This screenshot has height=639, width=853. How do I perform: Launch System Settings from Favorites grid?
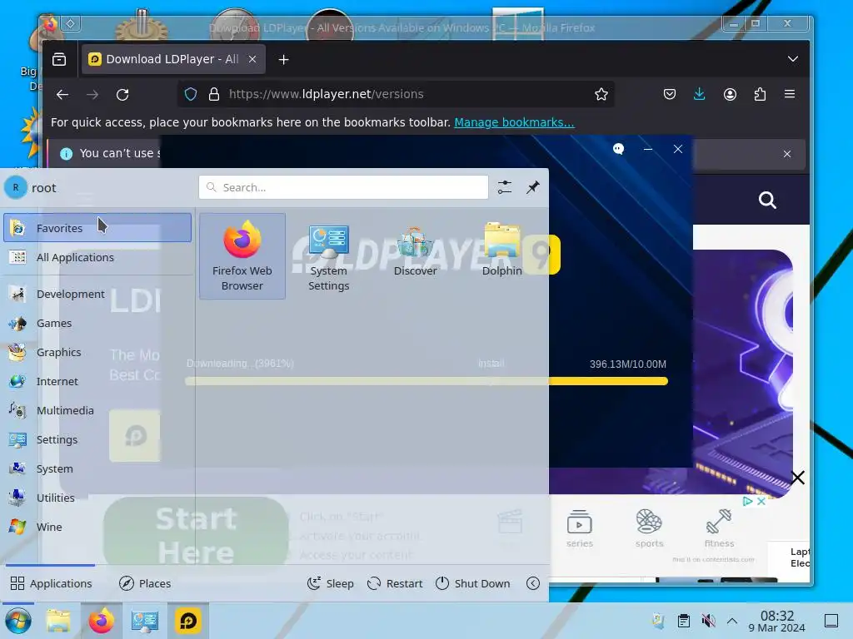328,256
